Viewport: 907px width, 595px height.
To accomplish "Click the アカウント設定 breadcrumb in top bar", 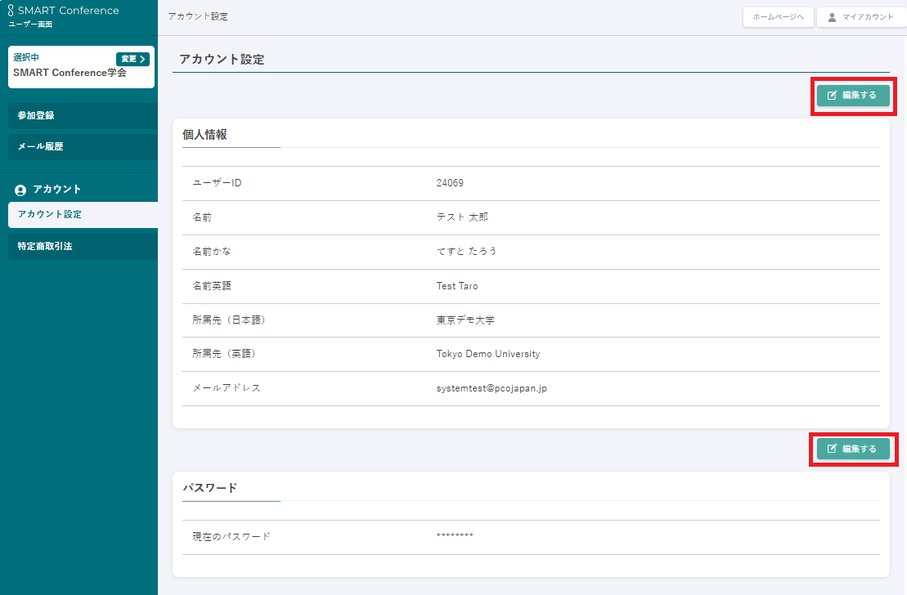I will 198,17.
